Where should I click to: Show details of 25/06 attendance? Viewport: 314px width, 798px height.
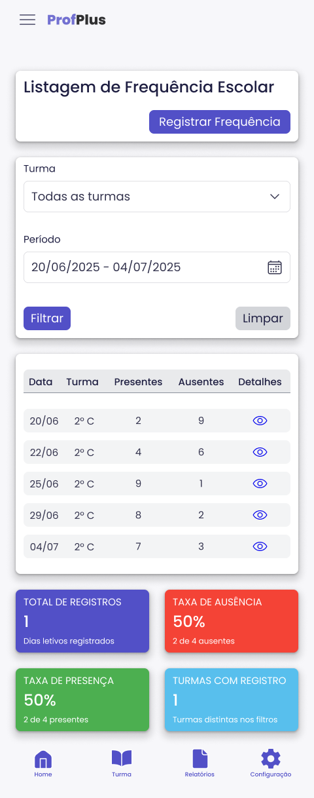click(x=260, y=484)
